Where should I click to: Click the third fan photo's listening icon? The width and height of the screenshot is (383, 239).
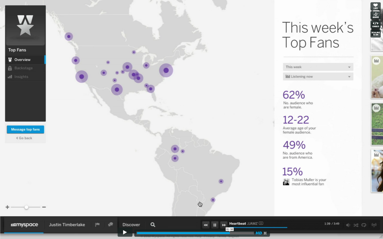click(376, 108)
